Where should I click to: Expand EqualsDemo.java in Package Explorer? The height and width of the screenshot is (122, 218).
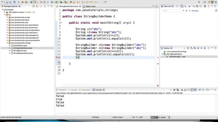pyautogui.click(x=10, y=45)
